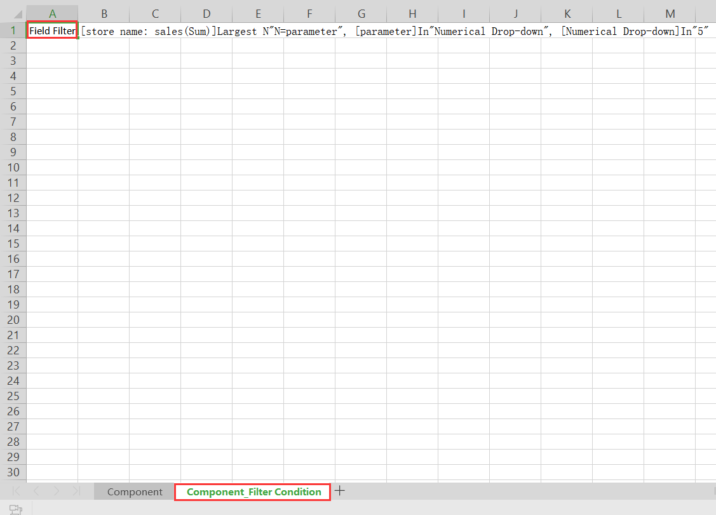Image resolution: width=716 pixels, height=515 pixels.
Task: Select row 28 header
Action: pos(13,442)
